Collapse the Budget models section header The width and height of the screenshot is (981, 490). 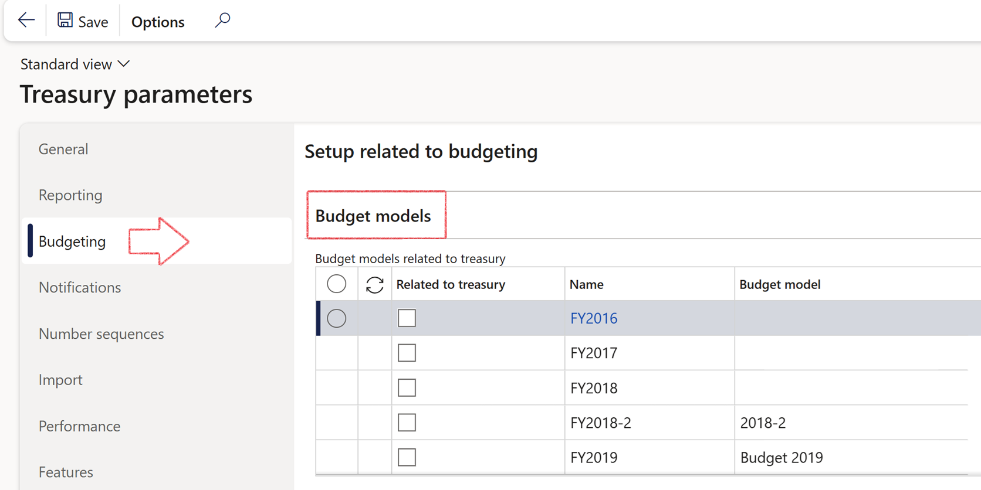pyautogui.click(x=373, y=216)
